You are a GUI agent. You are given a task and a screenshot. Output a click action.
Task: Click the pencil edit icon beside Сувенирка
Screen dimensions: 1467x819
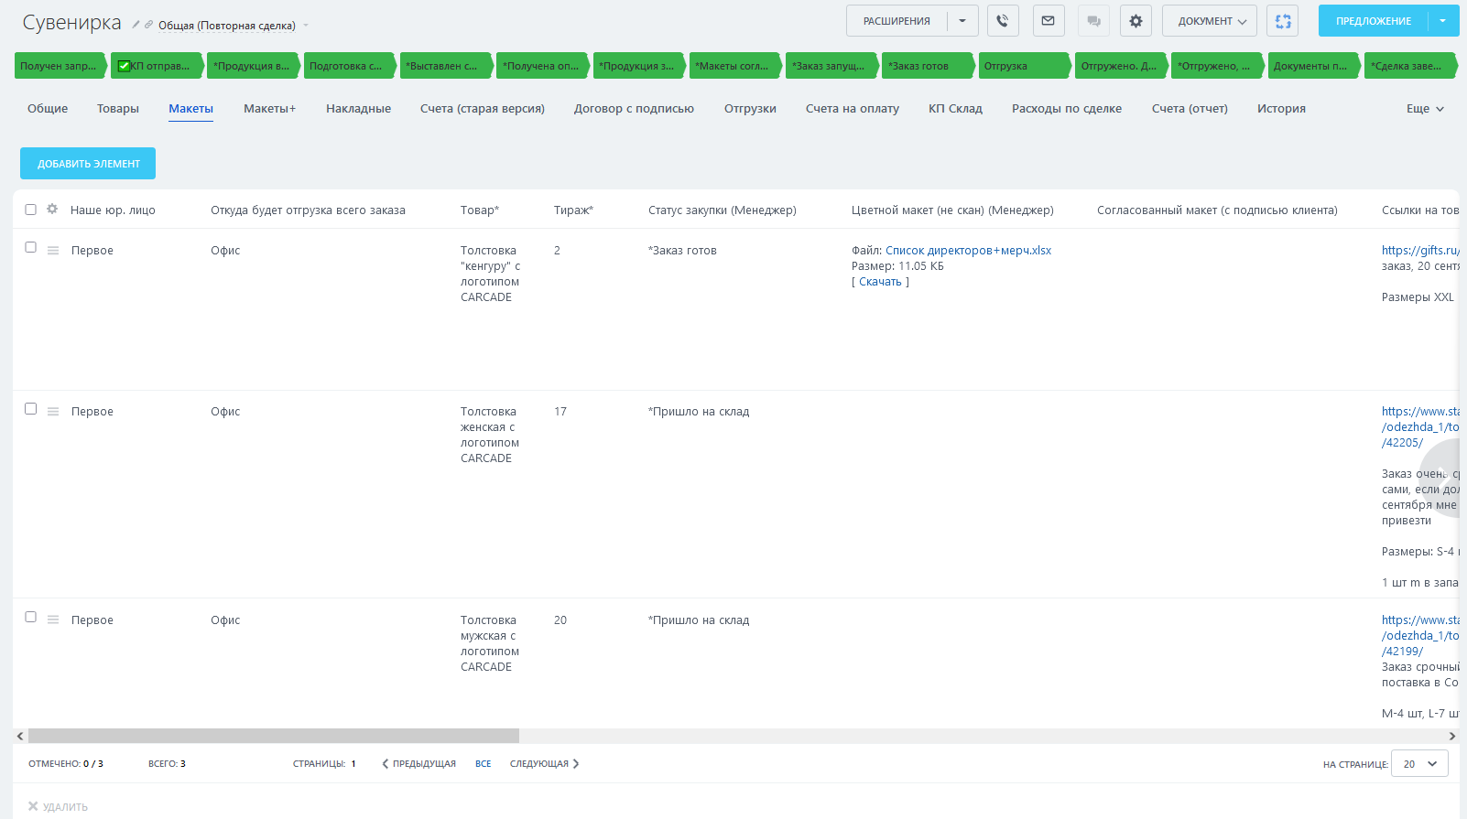point(136,25)
